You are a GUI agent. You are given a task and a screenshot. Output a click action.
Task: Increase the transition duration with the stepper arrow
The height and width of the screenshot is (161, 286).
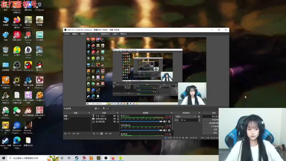pyautogui.click(x=199, y=119)
